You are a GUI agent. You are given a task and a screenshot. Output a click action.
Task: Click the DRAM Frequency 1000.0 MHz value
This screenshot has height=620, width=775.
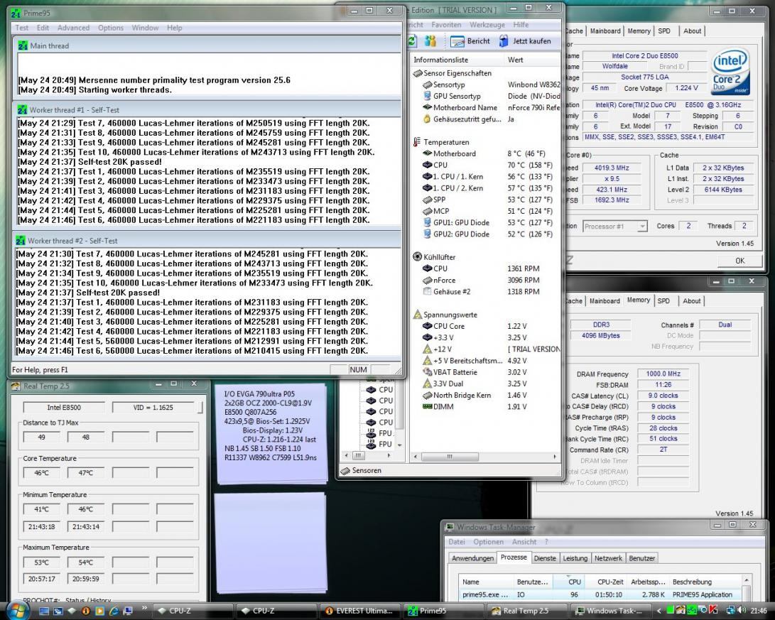[x=663, y=374]
